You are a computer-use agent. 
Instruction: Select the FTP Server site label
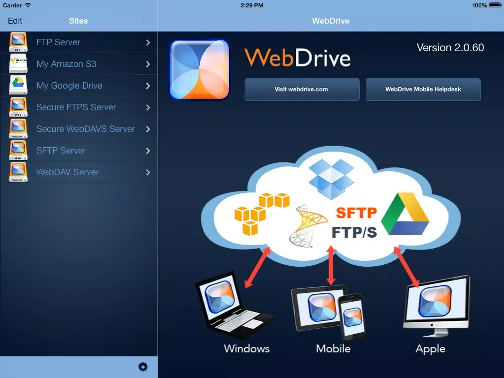(58, 42)
